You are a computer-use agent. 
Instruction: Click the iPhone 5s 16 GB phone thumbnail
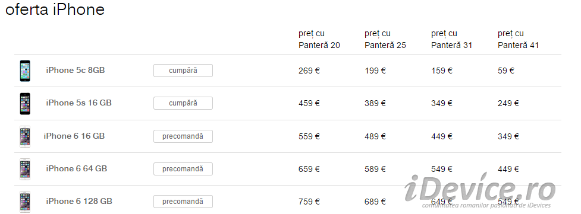[x=25, y=104]
